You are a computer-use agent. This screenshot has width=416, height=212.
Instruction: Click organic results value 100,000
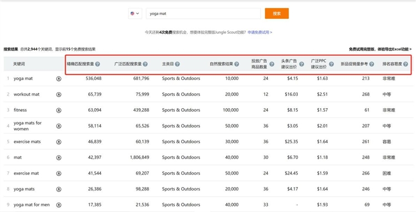coord(231,110)
